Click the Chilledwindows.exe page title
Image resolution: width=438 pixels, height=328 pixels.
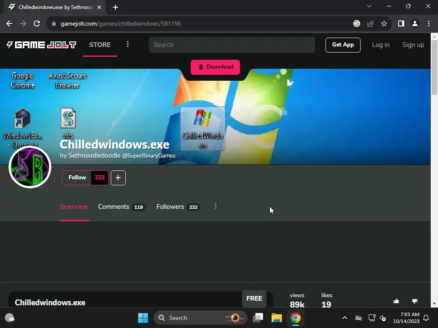115,144
